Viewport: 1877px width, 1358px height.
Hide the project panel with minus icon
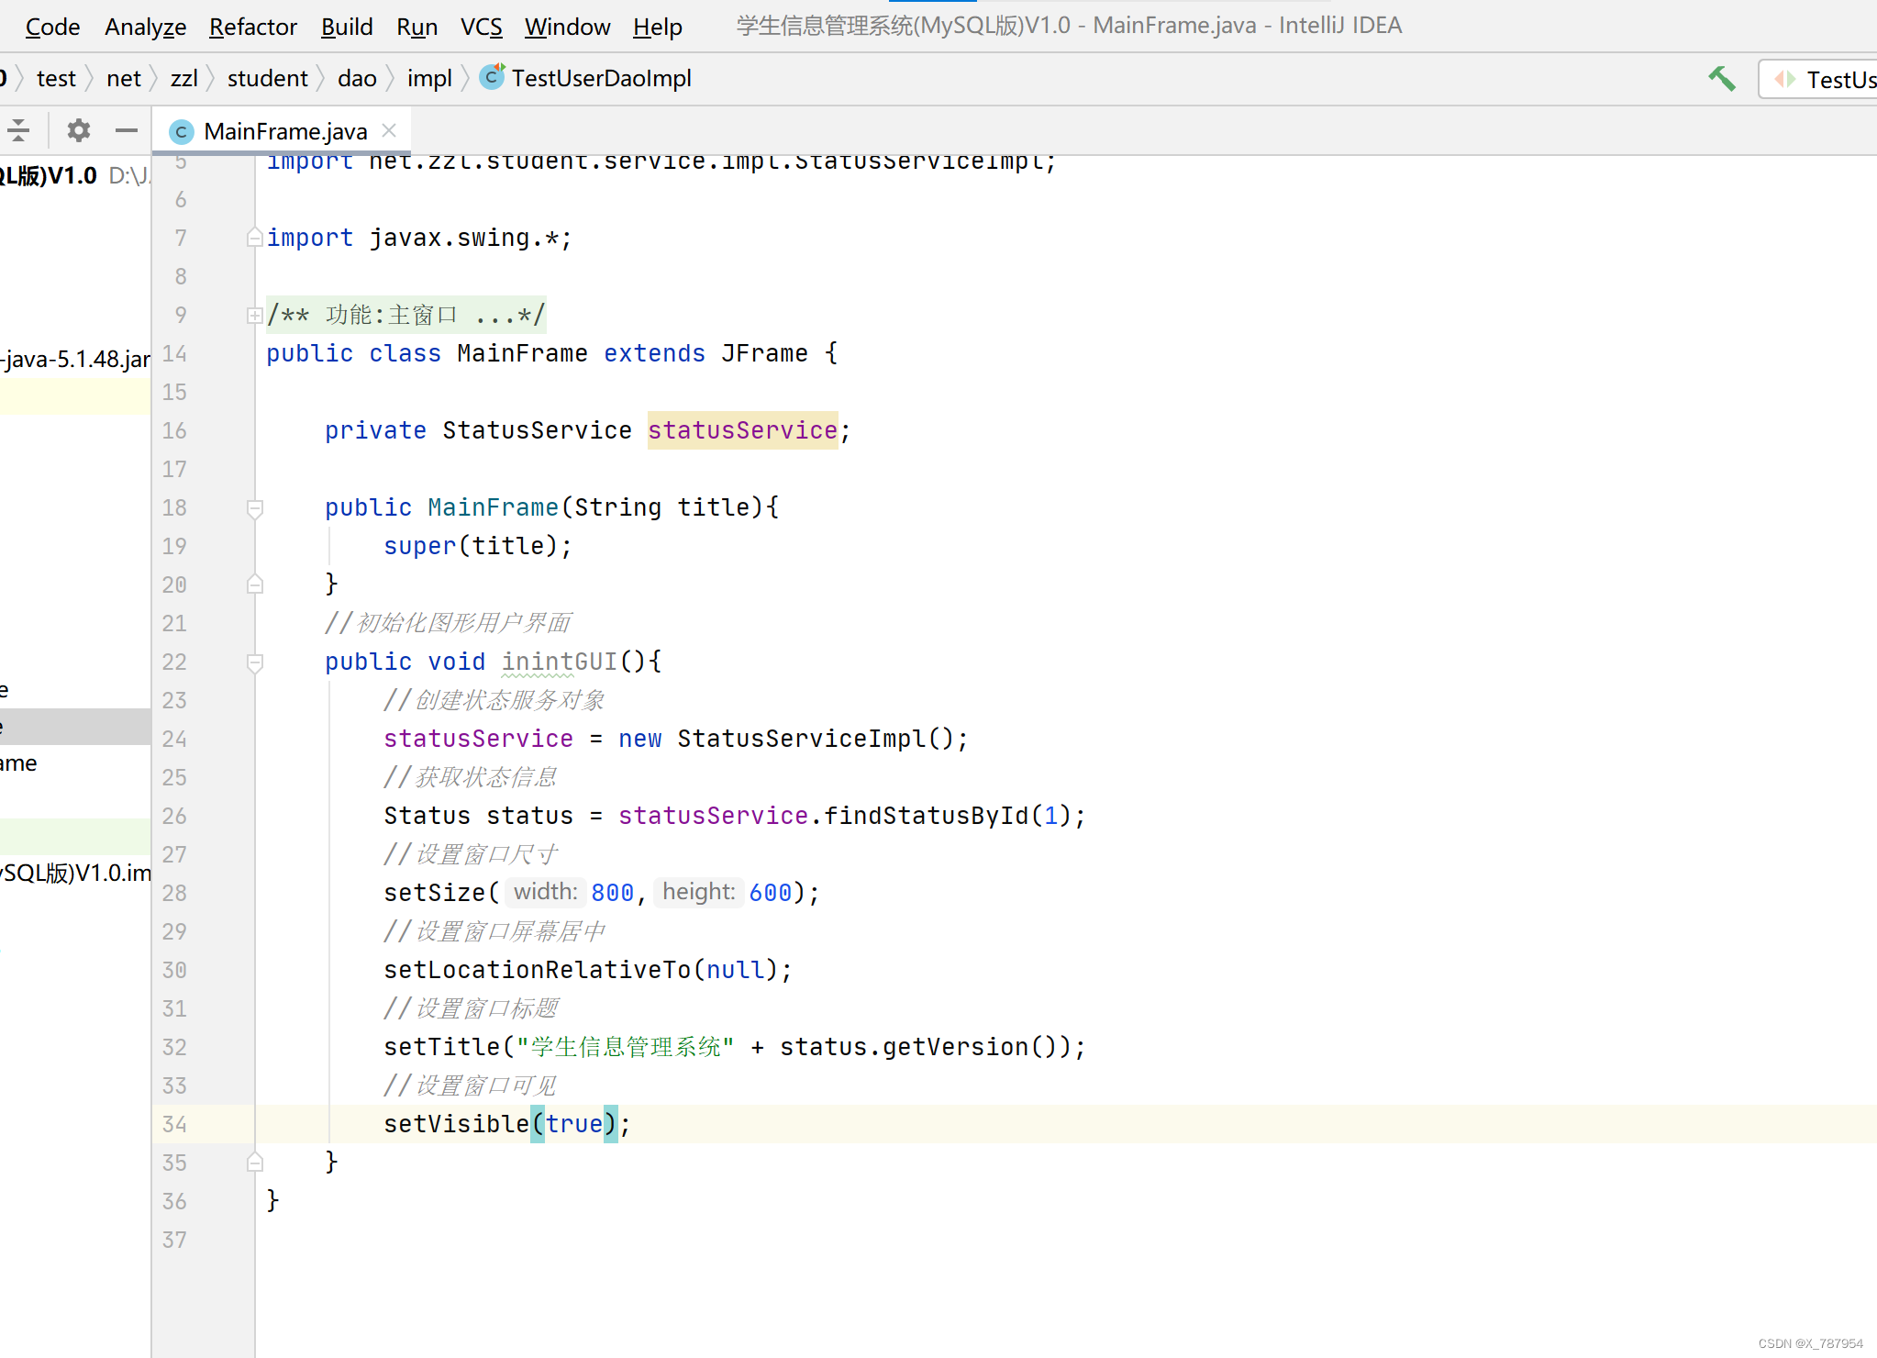coord(126,130)
